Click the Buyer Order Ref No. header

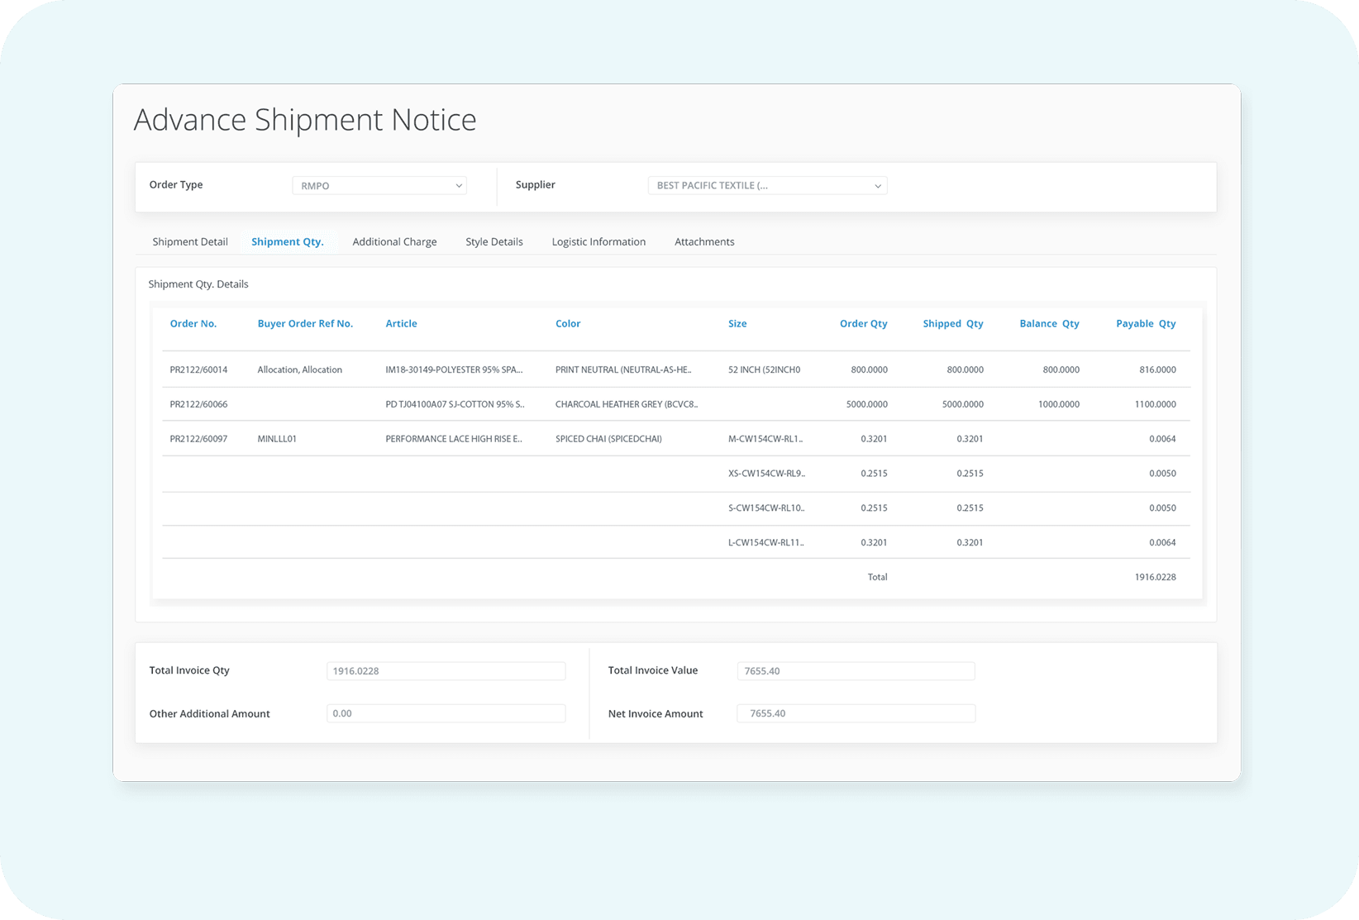coord(305,323)
